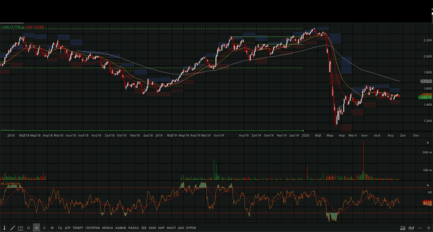Viewport: 433px width, 232px height.
Task: Switch to weekly E timeframe
Action: pos(44,228)
